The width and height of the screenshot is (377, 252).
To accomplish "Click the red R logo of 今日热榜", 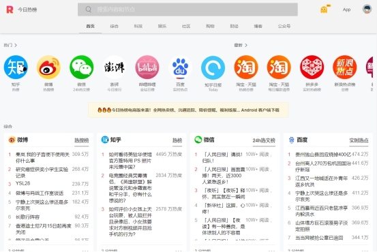I will [x=10, y=10].
